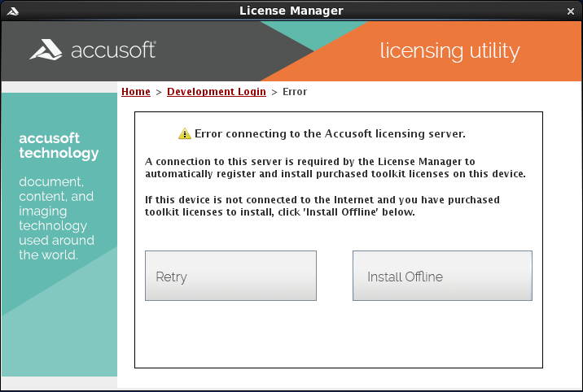Open the window menu icon in title bar
The height and width of the screenshot is (392, 583).
coord(12,11)
